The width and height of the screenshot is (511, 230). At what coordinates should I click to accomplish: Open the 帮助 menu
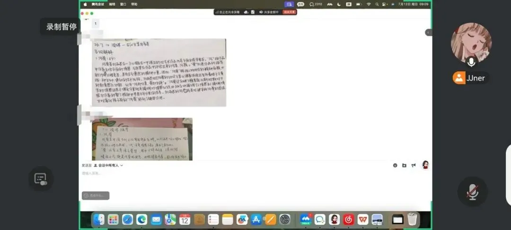point(134,4)
